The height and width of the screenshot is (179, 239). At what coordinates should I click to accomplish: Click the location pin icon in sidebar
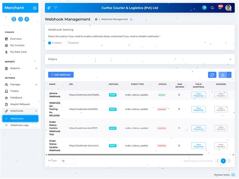point(27,19)
